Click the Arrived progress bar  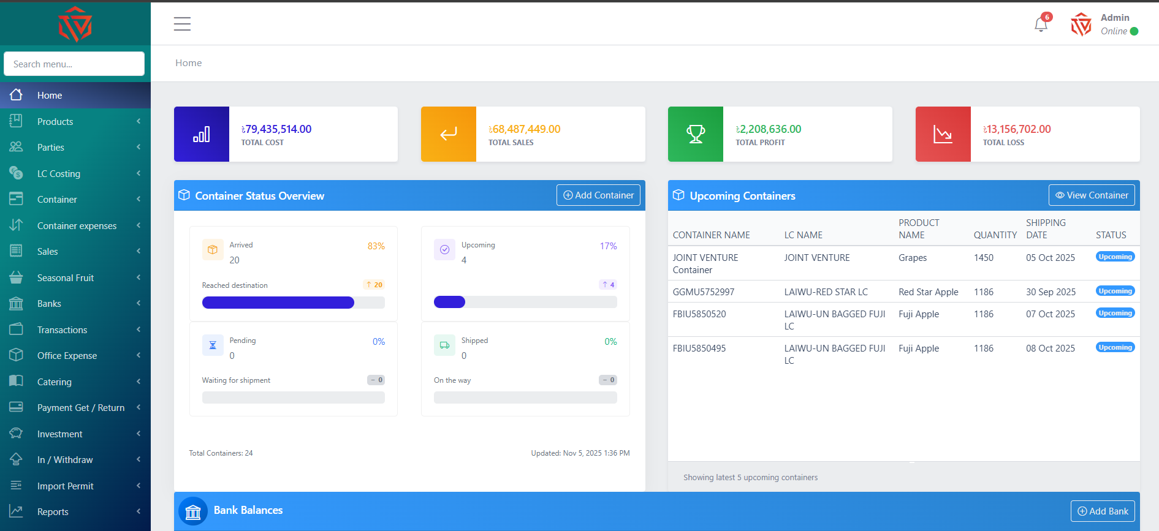[293, 302]
